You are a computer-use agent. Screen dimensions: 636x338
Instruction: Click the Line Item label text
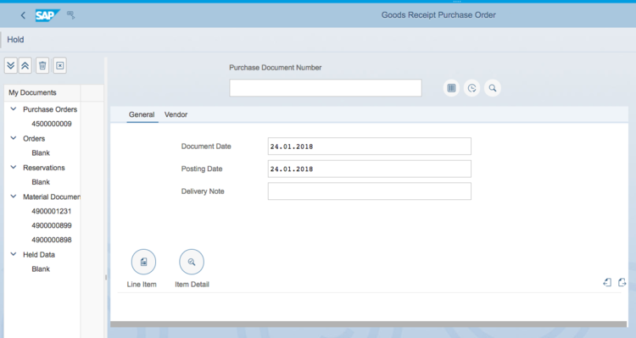pos(142,285)
